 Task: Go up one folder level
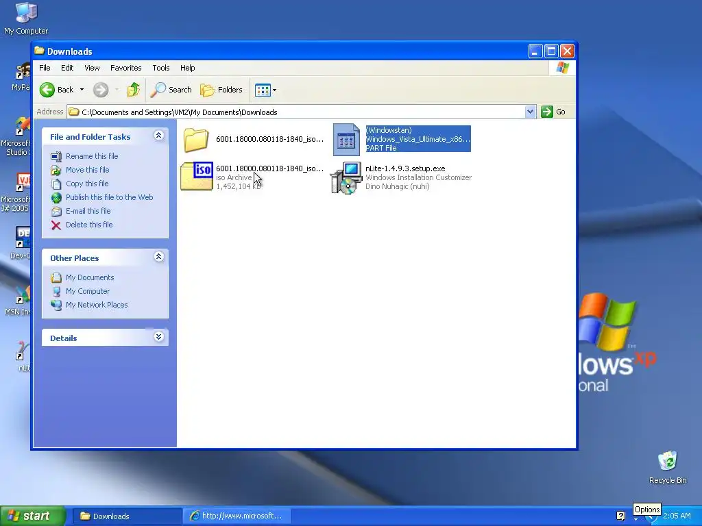[133, 90]
